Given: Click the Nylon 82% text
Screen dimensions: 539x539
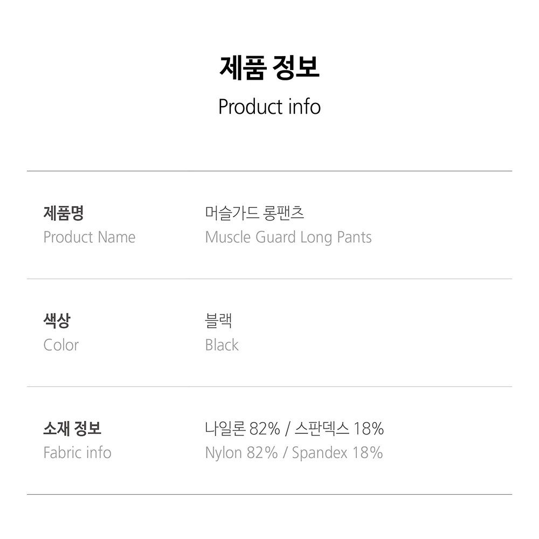Looking at the screenshot, I should (x=241, y=453).
